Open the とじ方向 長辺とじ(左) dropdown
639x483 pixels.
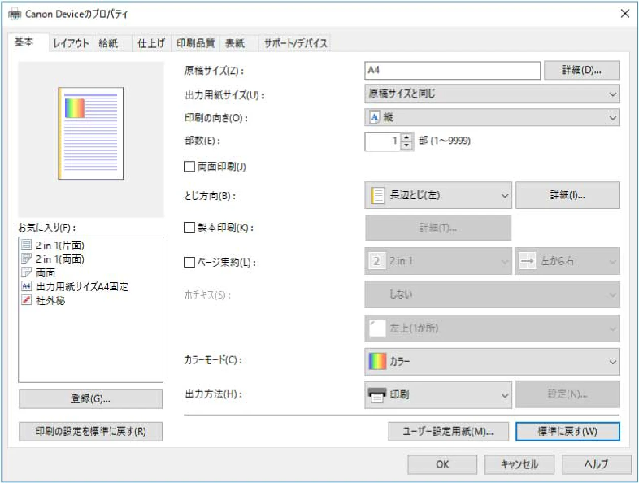coord(438,195)
